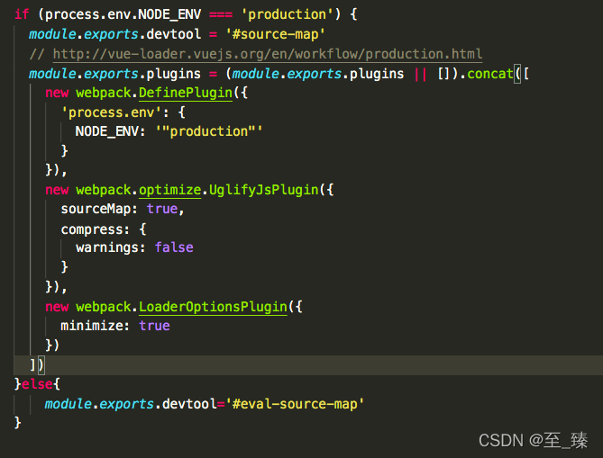The height and width of the screenshot is (458, 603).
Task: Click the warnings option name
Action: 107,247
